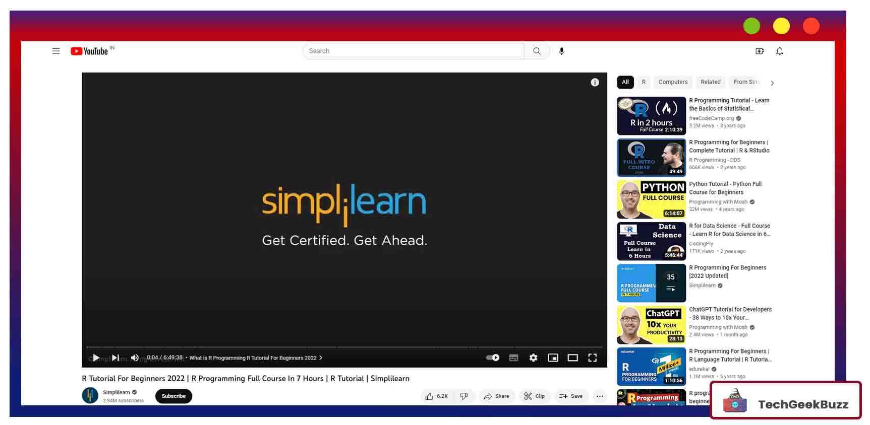Open video settings gear
870x425 pixels.
(x=533, y=358)
